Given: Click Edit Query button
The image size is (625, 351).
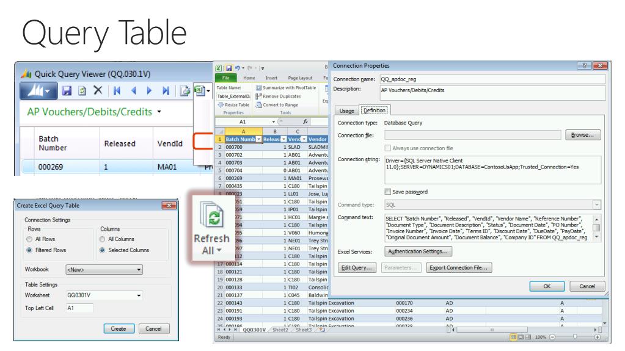Looking at the screenshot, I should pos(357,268).
